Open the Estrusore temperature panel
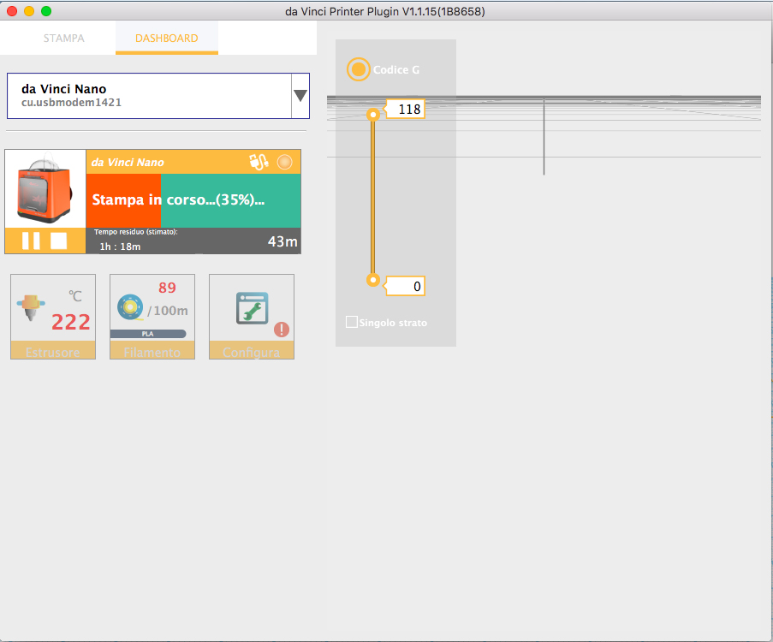This screenshot has height=642, width=773. point(53,317)
